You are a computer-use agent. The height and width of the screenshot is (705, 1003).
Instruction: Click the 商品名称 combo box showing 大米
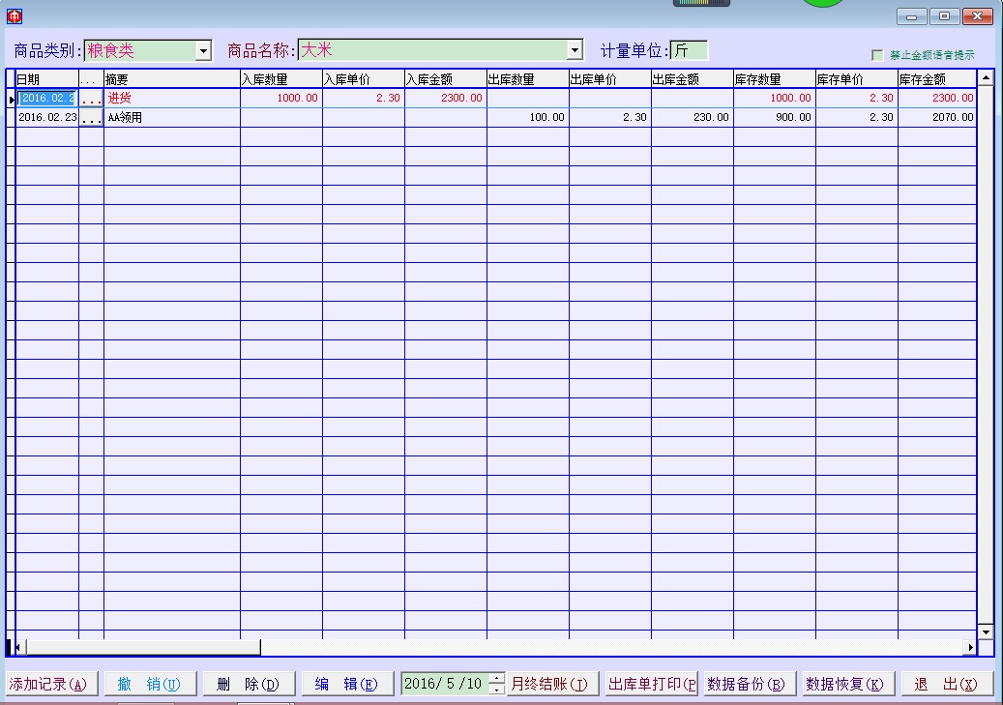tap(441, 50)
